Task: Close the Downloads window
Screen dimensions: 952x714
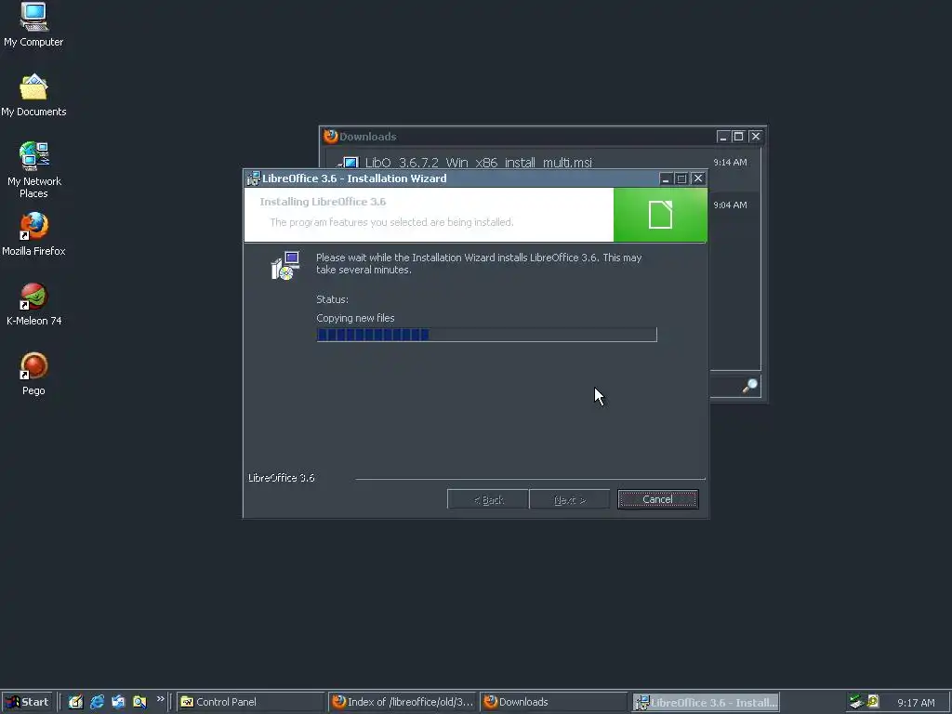Action: 755,136
